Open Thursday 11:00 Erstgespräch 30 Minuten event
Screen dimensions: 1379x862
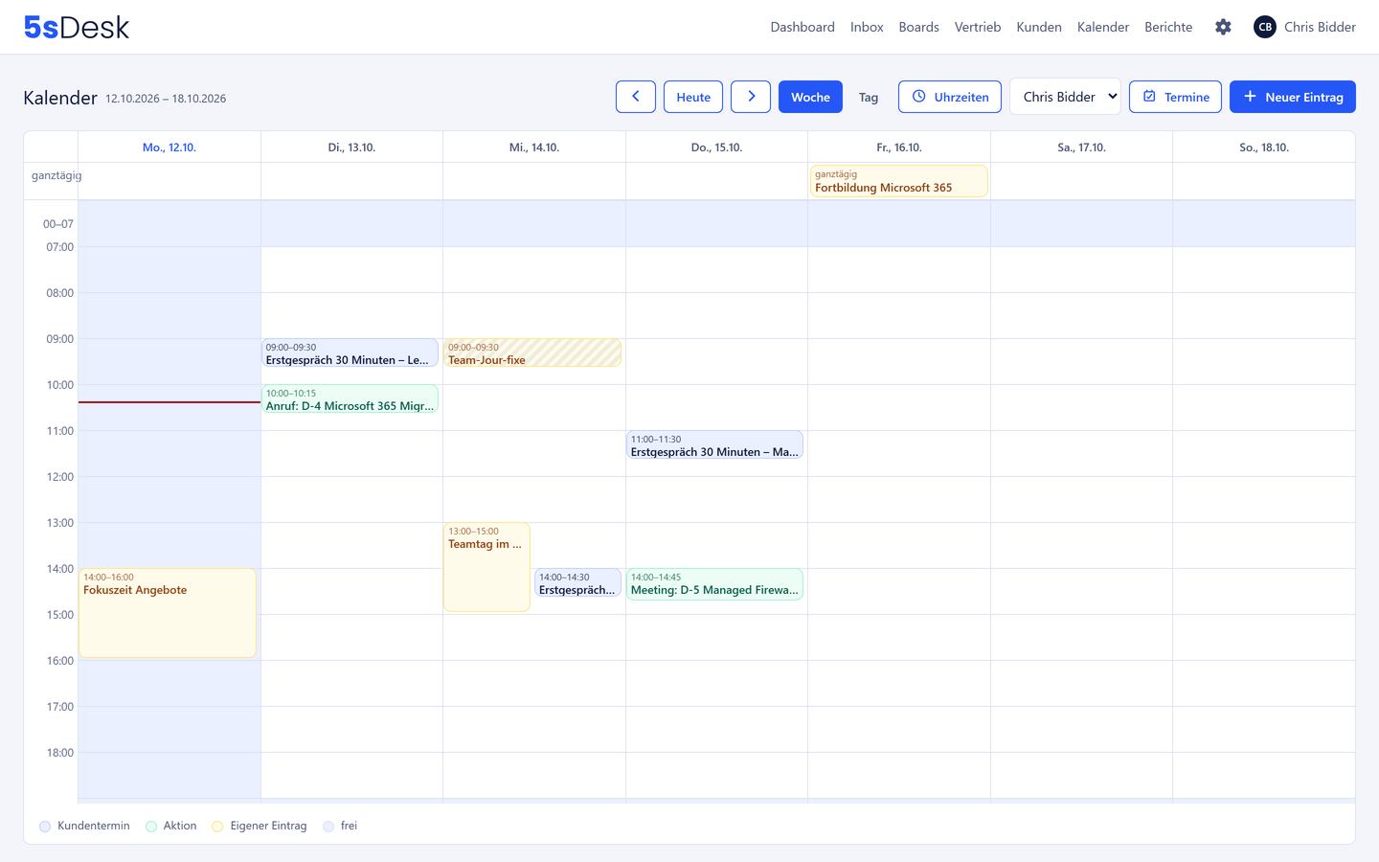click(x=714, y=444)
